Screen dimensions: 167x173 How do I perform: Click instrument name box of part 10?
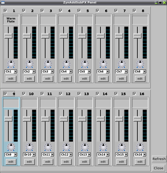[30, 103]
